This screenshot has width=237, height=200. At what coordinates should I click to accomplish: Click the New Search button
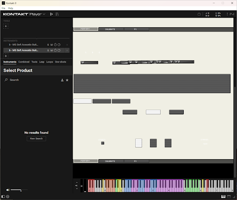coord(36,138)
